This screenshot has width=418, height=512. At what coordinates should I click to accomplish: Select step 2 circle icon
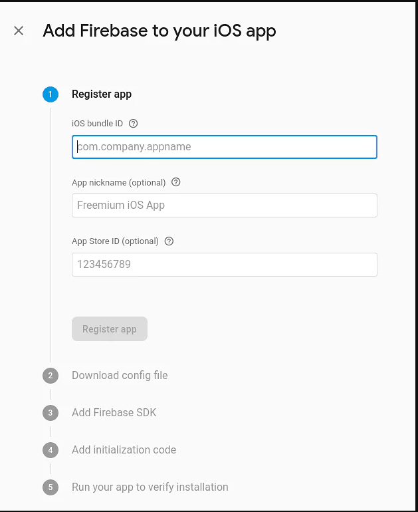click(51, 376)
